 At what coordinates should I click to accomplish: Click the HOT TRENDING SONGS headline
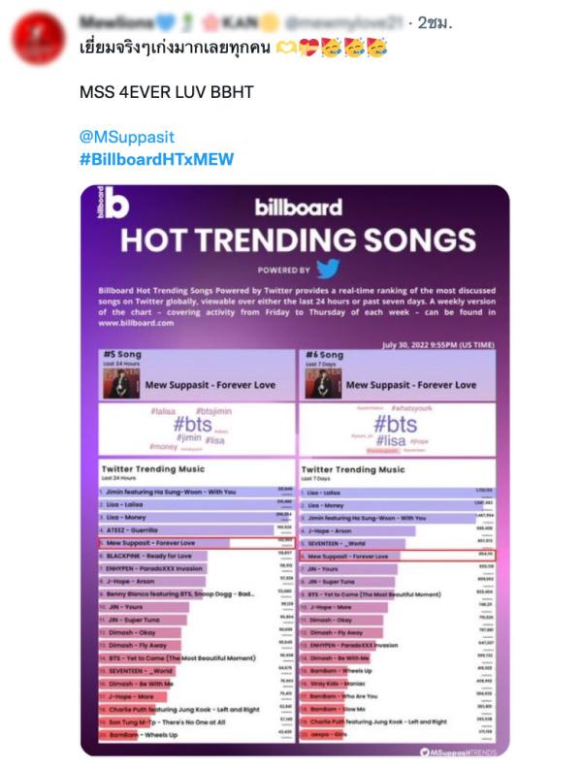click(x=298, y=240)
